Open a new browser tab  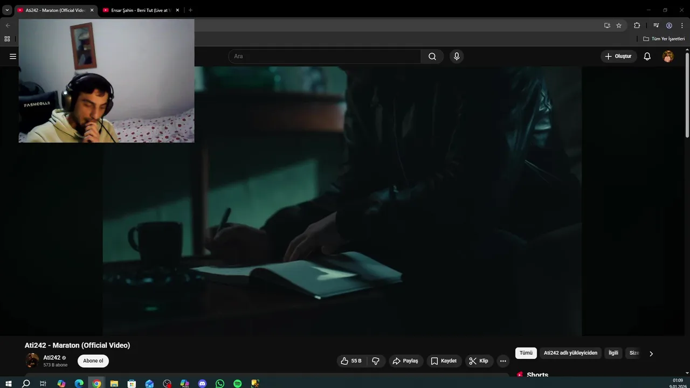tap(190, 10)
